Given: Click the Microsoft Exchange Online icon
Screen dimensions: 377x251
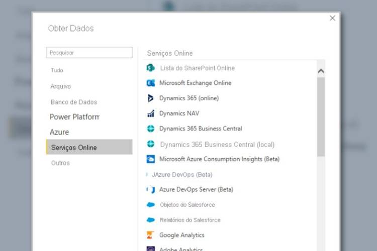Looking at the screenshot, I should [150, 83].
